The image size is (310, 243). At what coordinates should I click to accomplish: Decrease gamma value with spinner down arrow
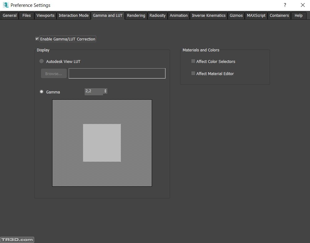click(x=106, y=93)
